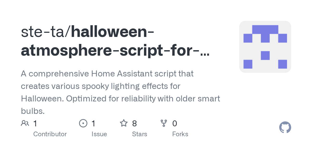Select the Contributor label
The height and width of the screenshot is (156, 312).
50,134
